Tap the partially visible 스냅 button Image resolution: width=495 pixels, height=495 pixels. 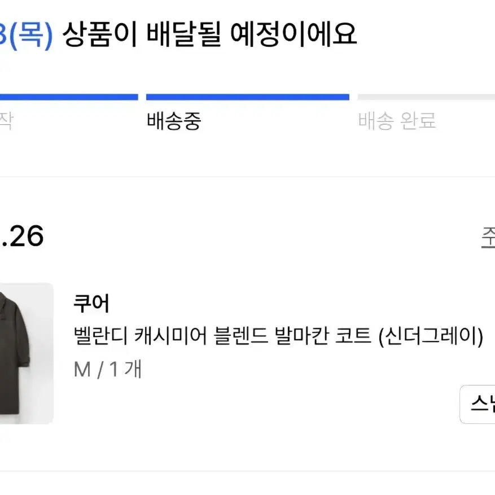[478, 404]
